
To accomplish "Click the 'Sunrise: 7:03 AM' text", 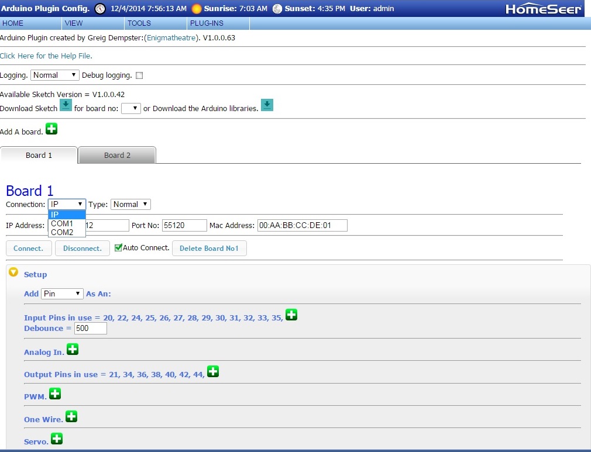I will tap(236, 9).
